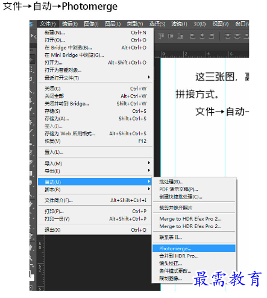The width and height of the screenshot is (267, 298).
Task: Choose 打开为... menu entry
Action: (95, 63)
